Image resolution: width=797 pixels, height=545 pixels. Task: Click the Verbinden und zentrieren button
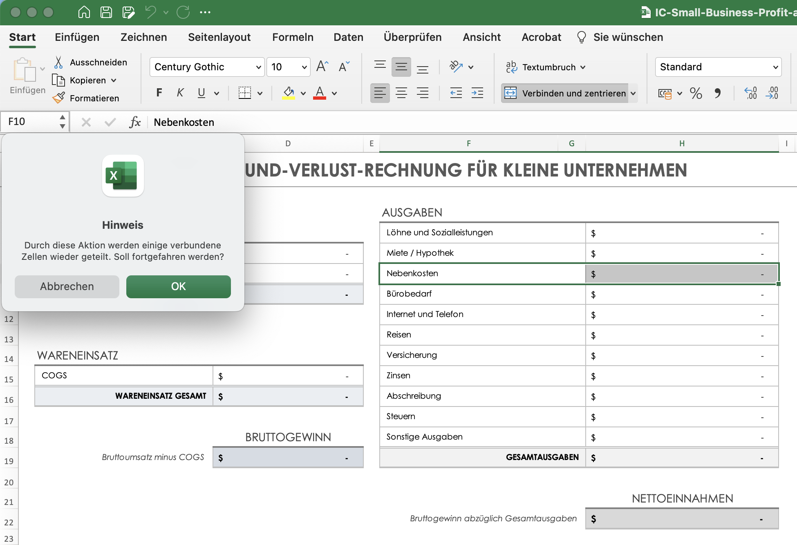coord(565,93)
